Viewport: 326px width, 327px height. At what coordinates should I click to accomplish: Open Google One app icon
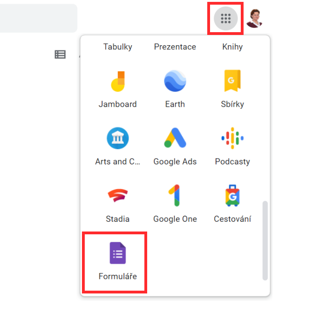tap(175, 195)
